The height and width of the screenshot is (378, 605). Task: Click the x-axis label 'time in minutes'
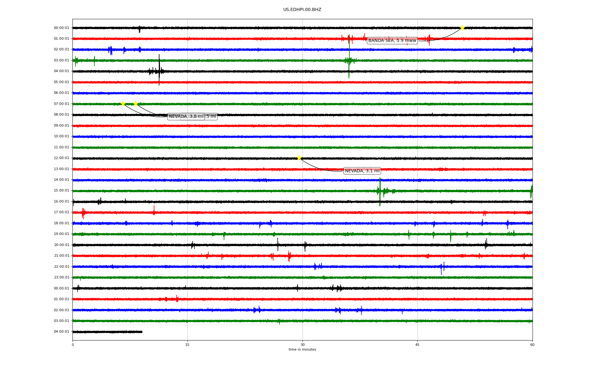(302, 349)
